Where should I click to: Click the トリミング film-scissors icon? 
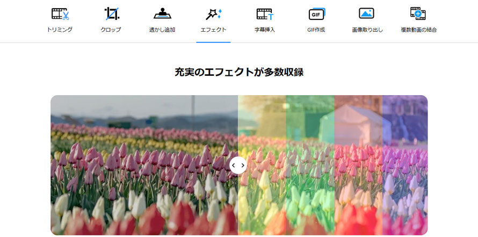click(x=60, y=14)
